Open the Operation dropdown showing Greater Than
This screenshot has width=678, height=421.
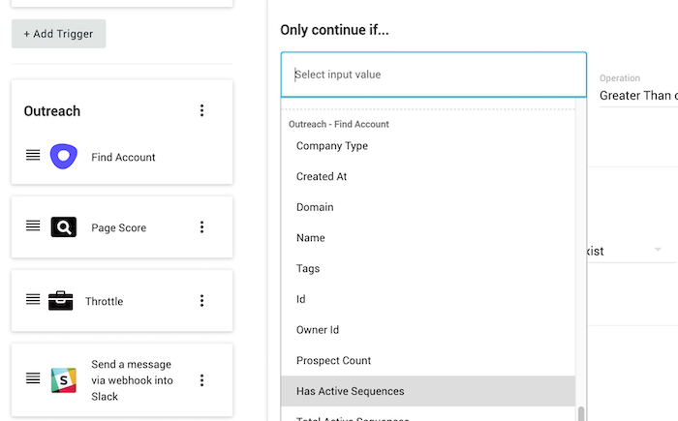pos(638,96)
